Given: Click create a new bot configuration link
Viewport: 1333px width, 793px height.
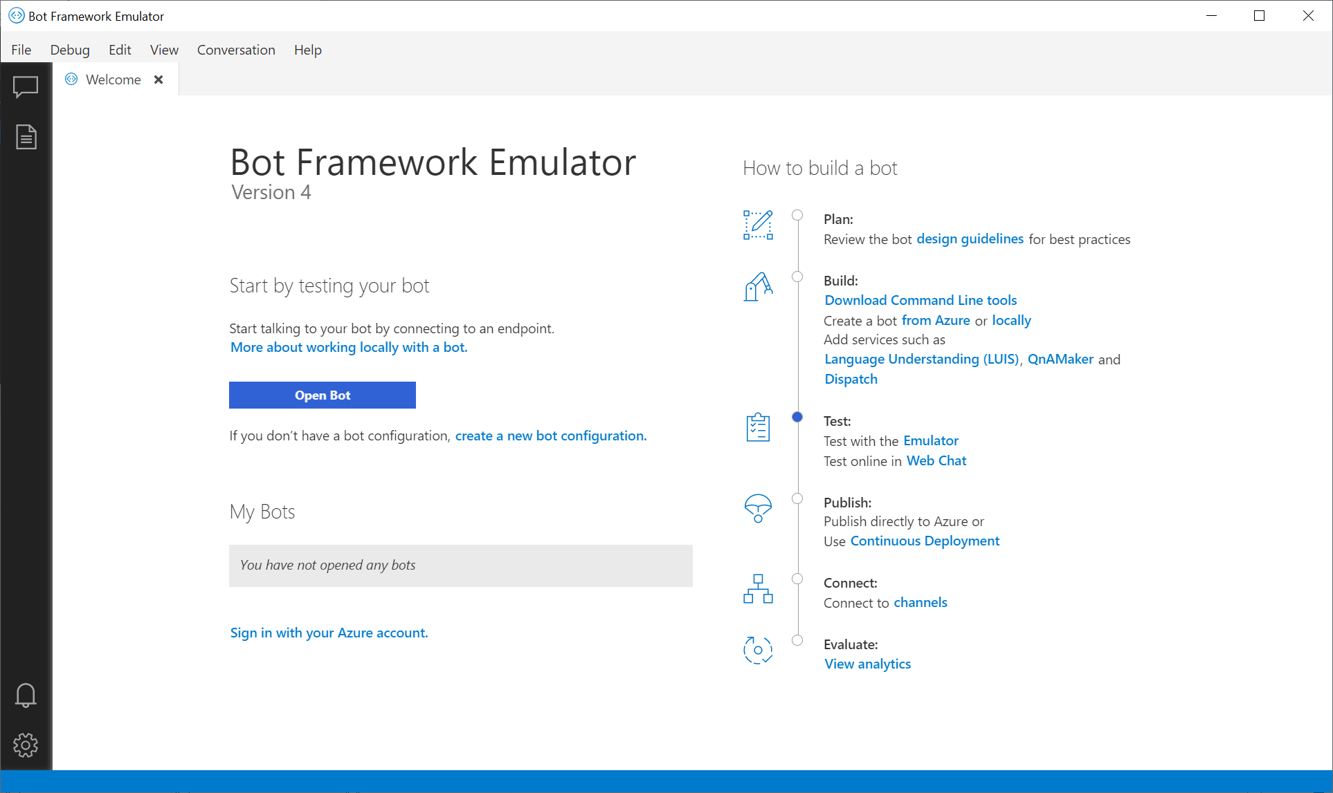Looking at the screenshot, I should pos(550,435).
